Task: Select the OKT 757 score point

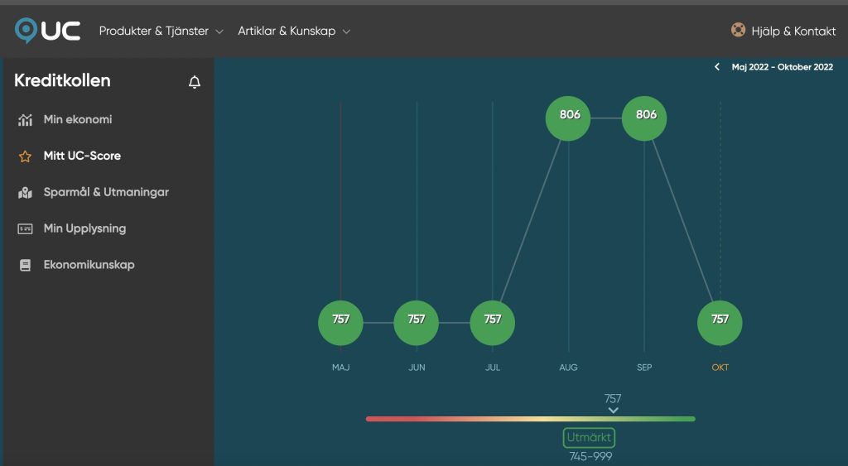Action: [x=720, y=323]
